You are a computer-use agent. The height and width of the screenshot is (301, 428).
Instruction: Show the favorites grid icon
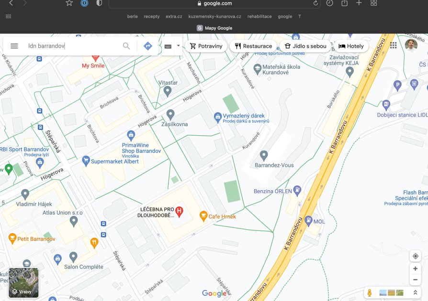point(9,16)
